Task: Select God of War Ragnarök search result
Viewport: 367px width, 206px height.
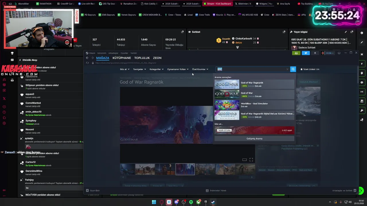Action: coord(254,84)
